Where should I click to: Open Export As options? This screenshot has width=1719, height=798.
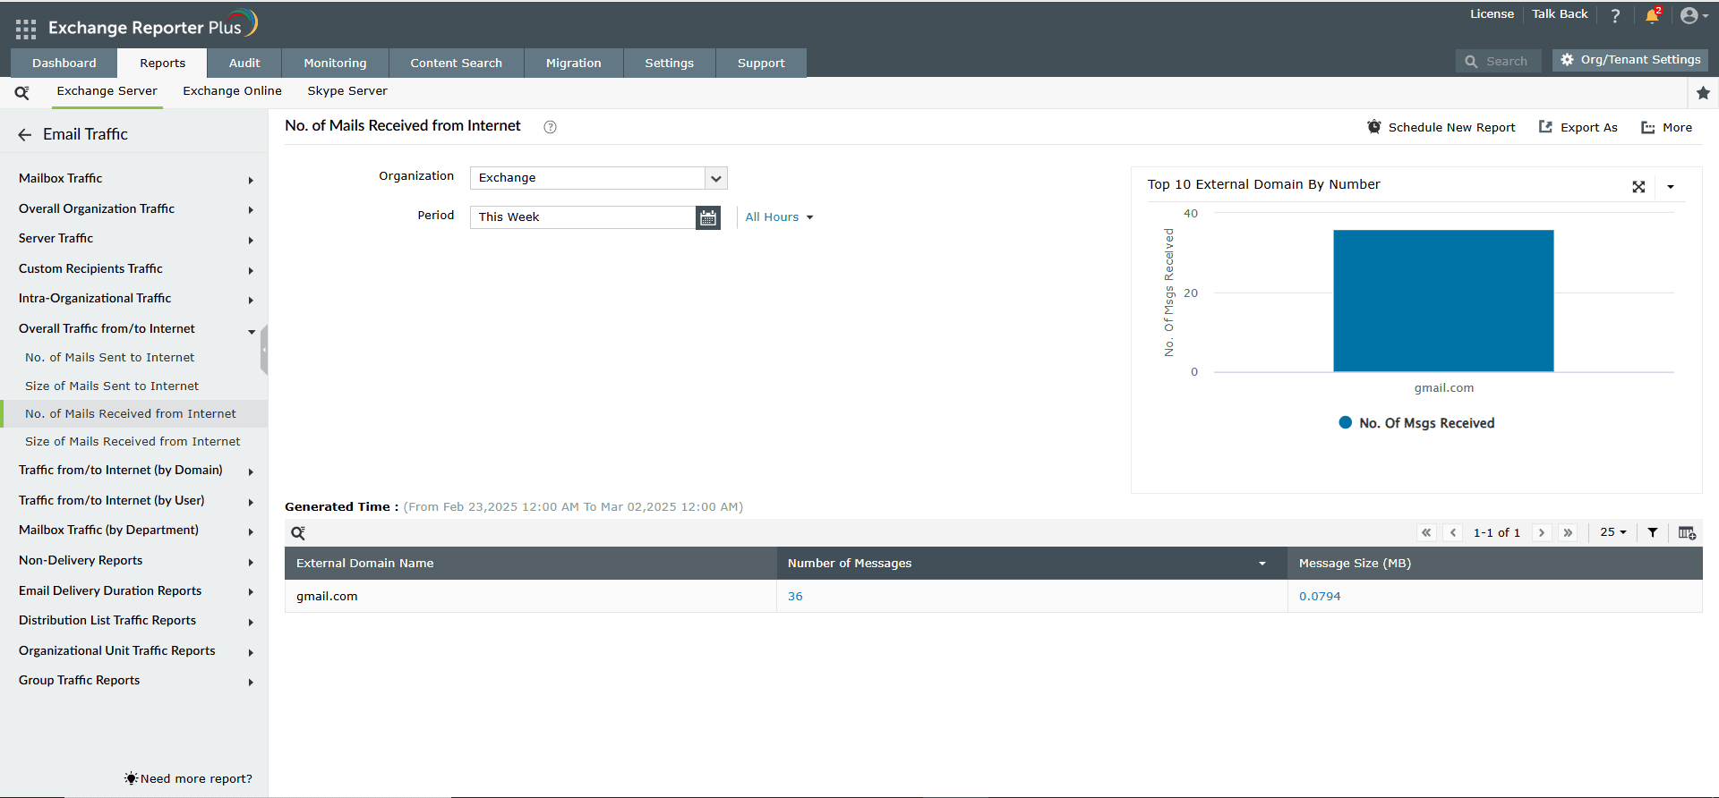[1578, 128]
